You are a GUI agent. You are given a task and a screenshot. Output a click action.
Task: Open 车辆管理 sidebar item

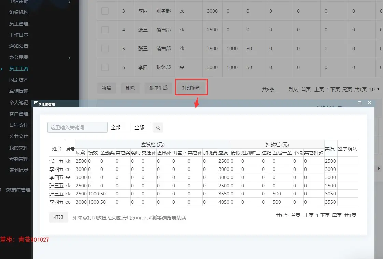[19, 91]
